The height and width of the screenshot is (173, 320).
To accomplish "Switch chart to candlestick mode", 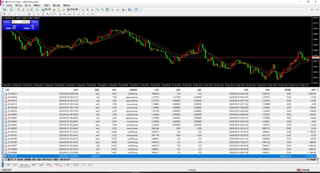I will (87, 10).
